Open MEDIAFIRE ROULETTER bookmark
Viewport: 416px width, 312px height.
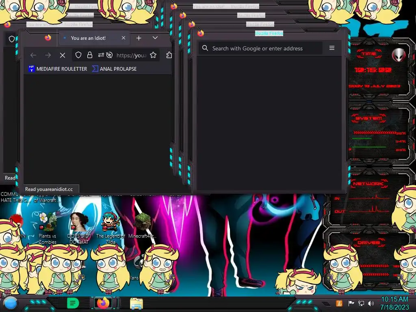pos(58,69)
